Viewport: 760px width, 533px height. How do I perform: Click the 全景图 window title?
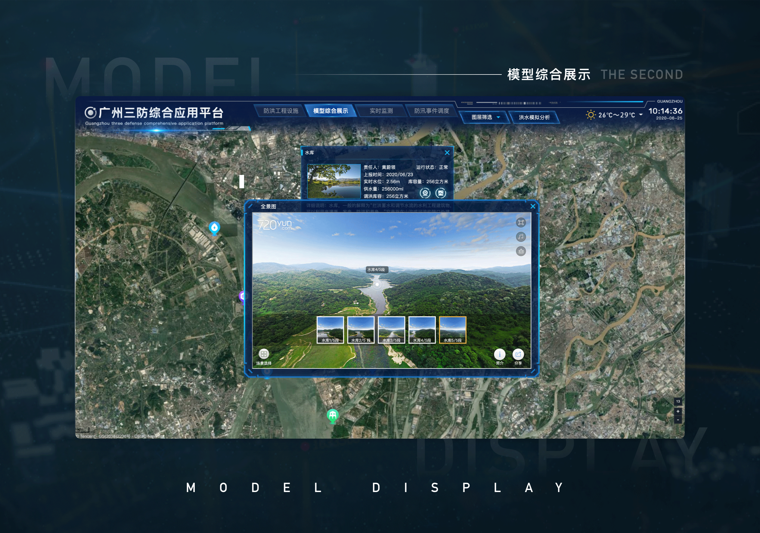268,207
